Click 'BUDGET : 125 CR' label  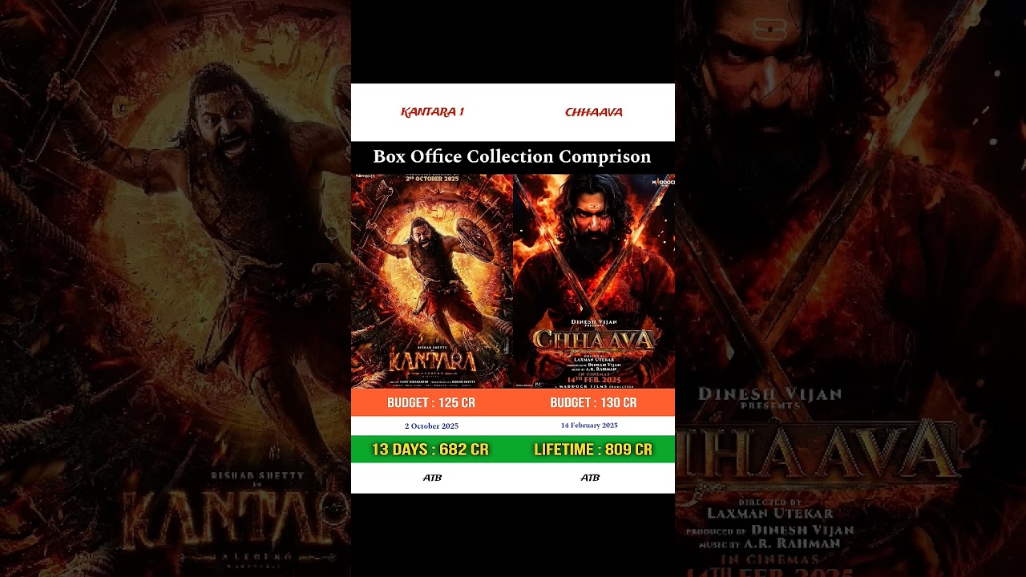pyautogui.click(x=431, y=403)
